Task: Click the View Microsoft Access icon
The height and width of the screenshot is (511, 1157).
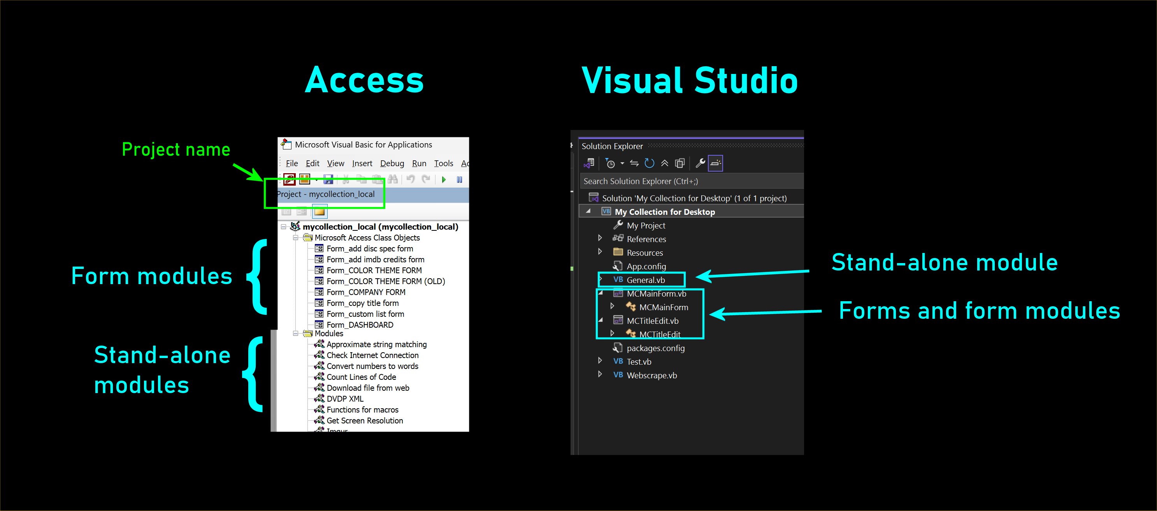Action: pyautogui.click(x=289, y=180)
